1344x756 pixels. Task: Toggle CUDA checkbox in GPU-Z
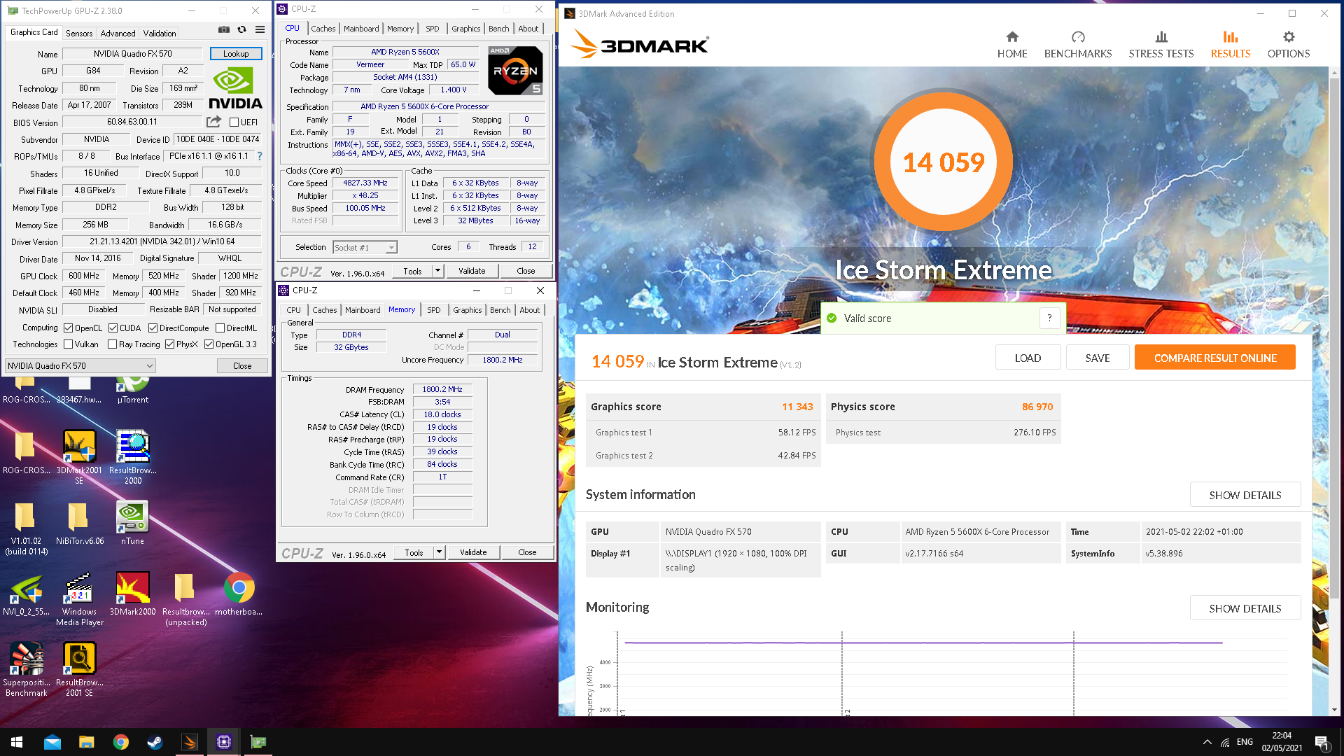(x=113, y=328)
